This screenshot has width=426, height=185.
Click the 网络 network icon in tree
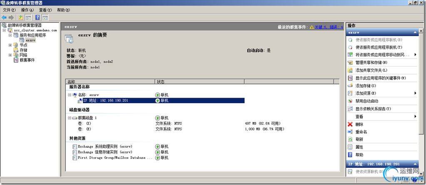(16, 55)
